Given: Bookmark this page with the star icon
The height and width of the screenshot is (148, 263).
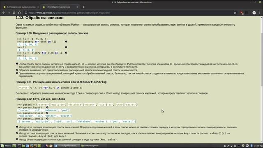Looking at the screenshot, I should [235, 13].
